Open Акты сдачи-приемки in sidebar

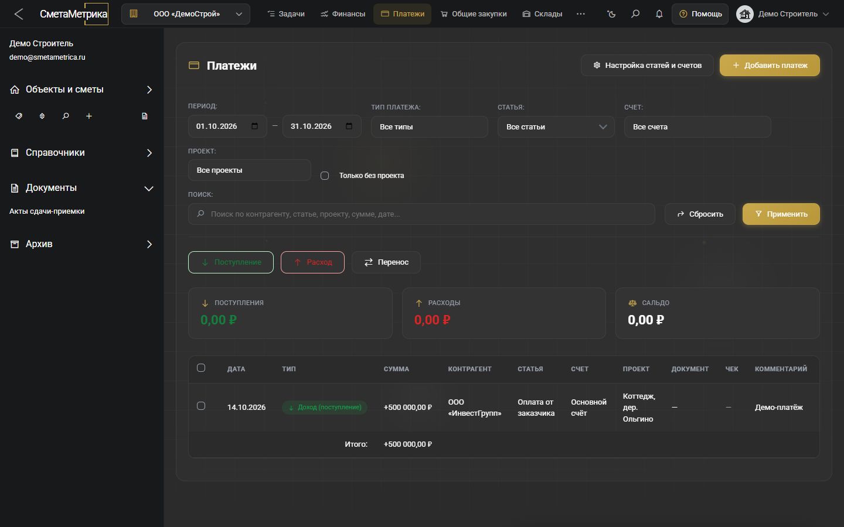tap(47, 211)
